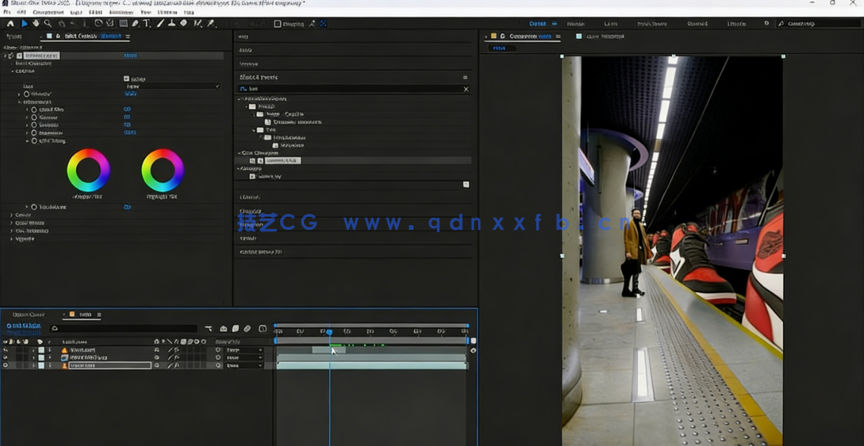Activate the Puppet Pin tool
Image resolution: width=864 pixels, height=446 pixels.
tap(211, 24)
